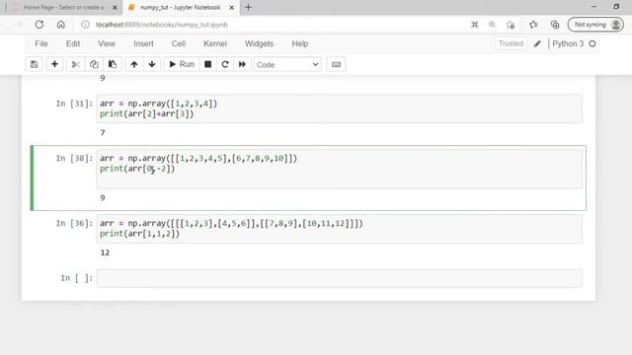Open the File menu
The height and width of the screenshot is (355, 632).
[41, 43]
